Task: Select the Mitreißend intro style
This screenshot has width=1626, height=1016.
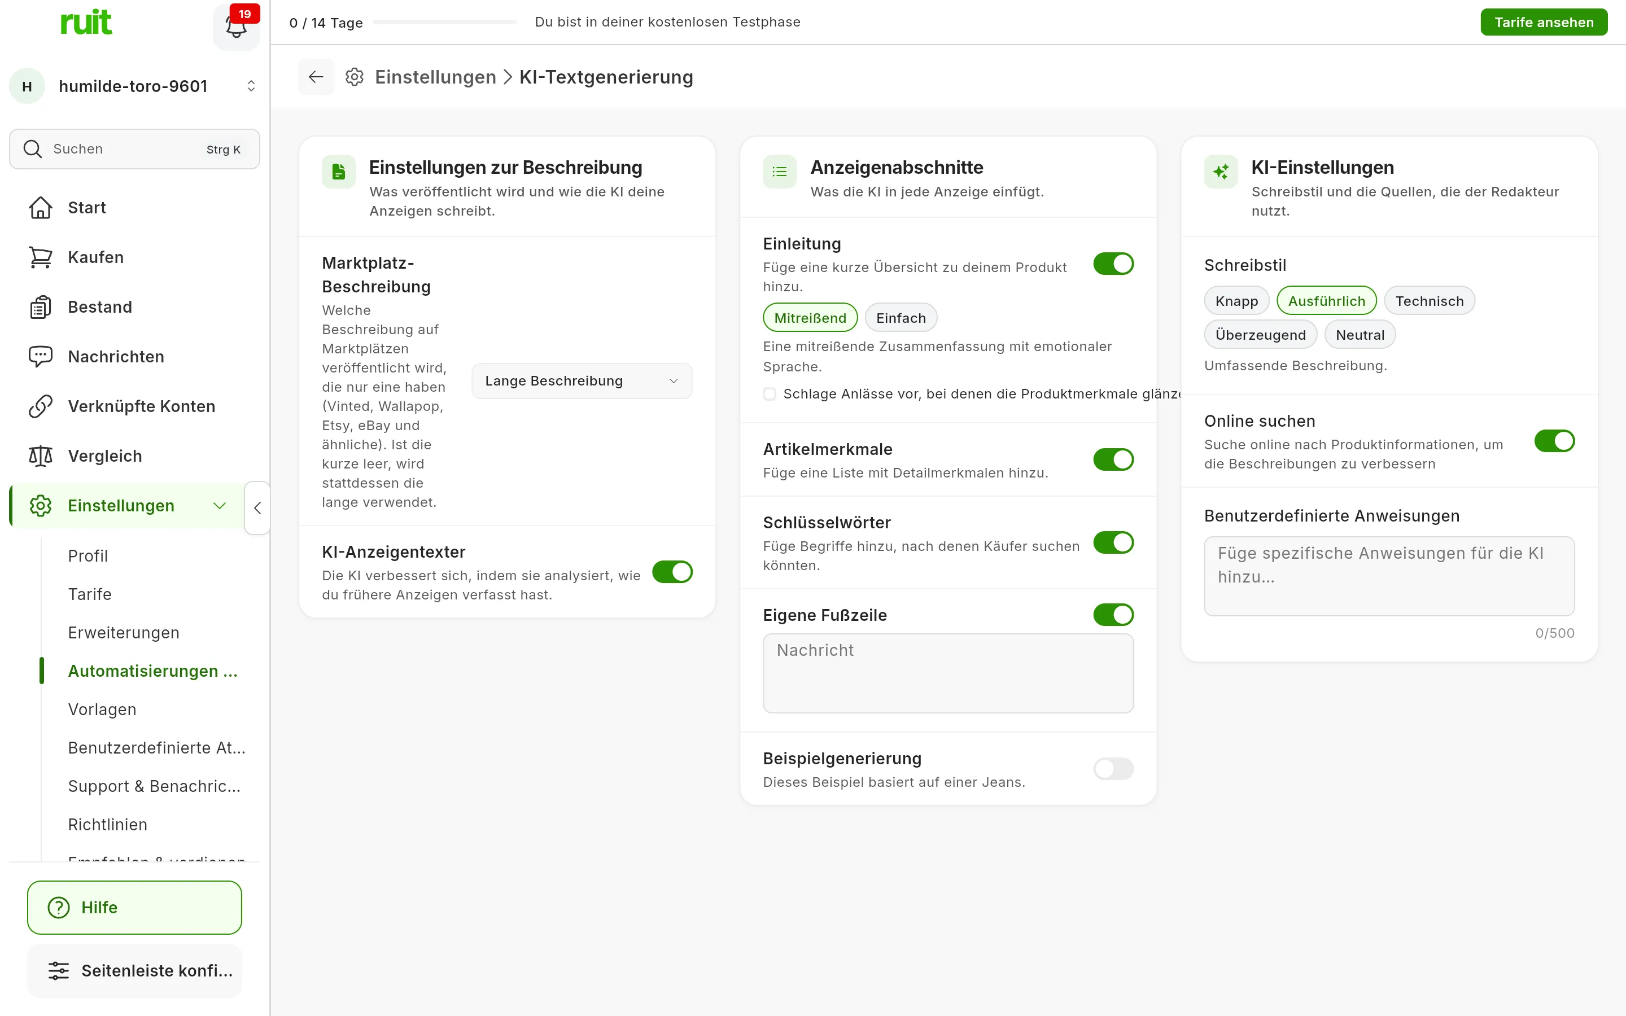Action: point(810,318)
